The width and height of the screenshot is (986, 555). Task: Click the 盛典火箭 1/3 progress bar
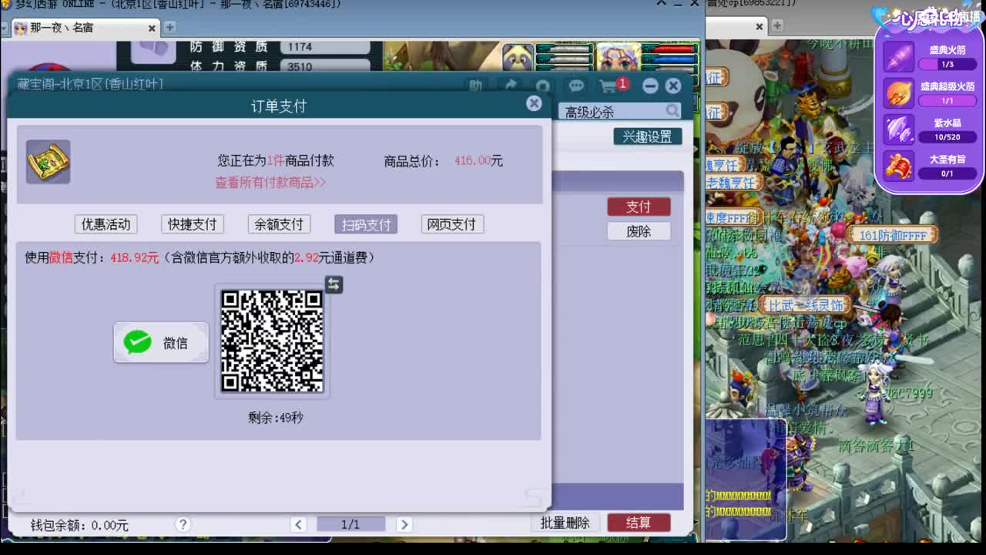click(x=947, y=65)
